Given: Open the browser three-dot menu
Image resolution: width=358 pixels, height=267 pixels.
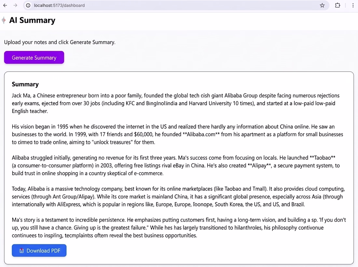Looking at the screenshot, I should (353, 5).
